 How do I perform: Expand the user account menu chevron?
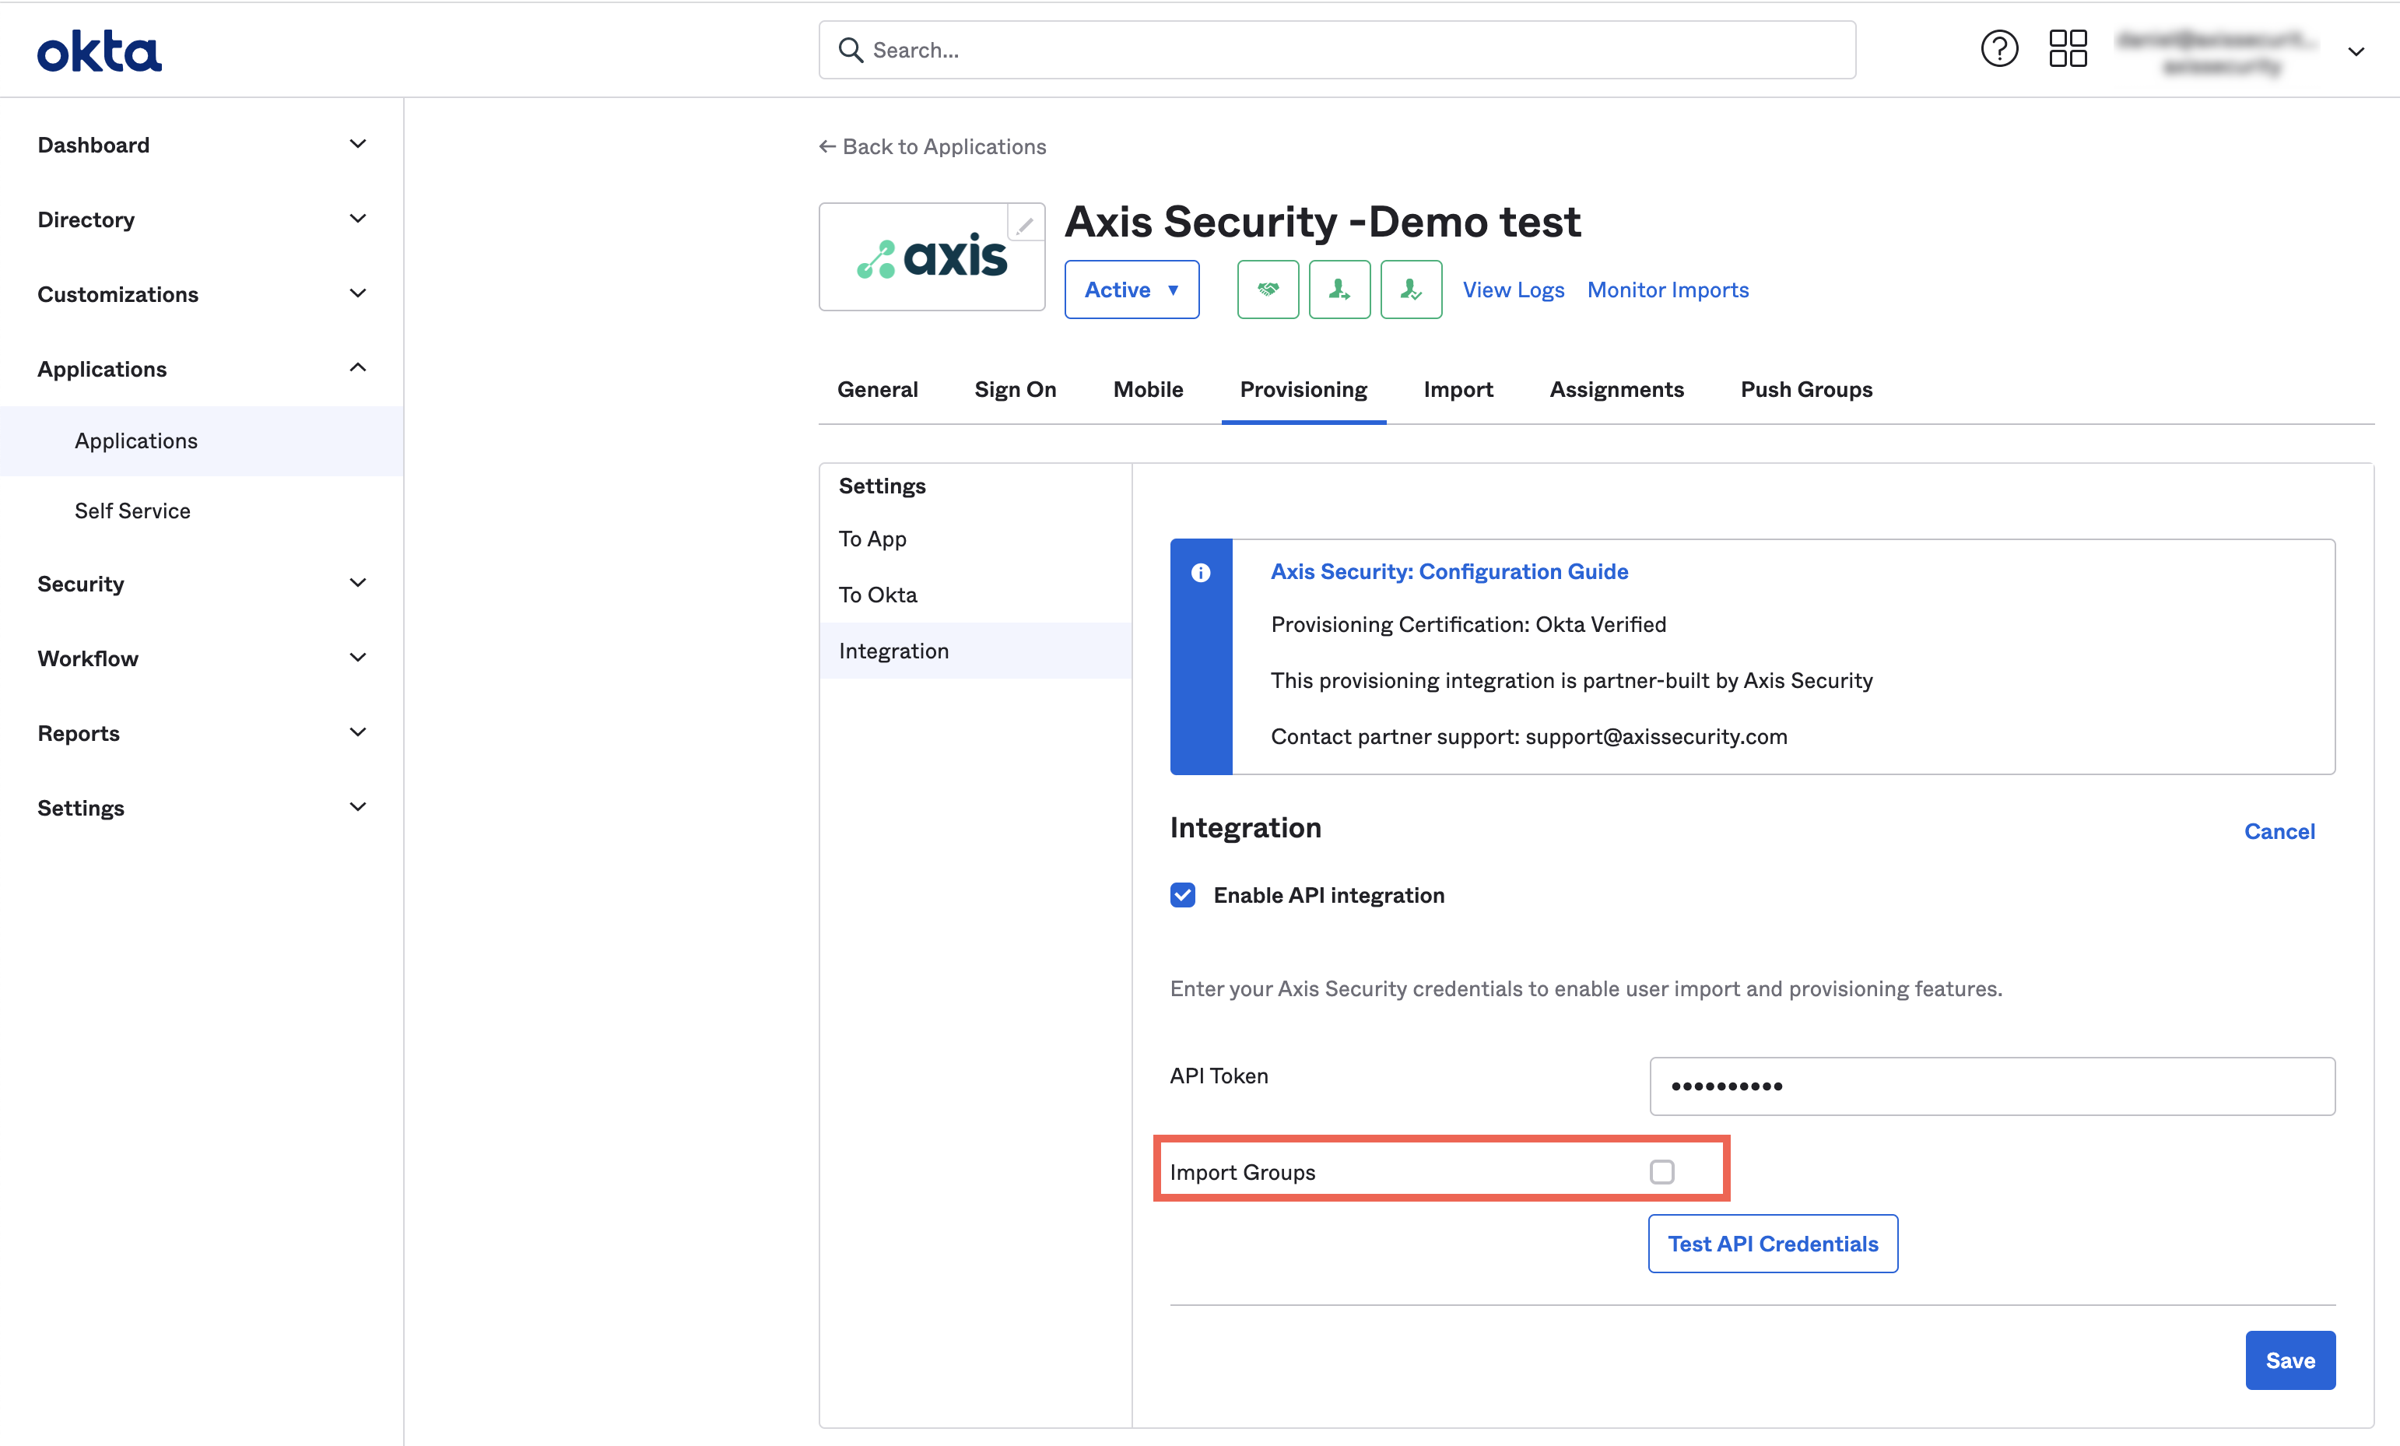pyautogui.click(x=2355, y=51)
